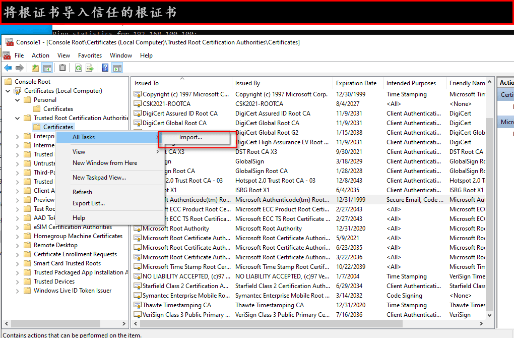Collapse the Personal folder node
Viewport: 514px width, 338px height.
coord(18,100)
